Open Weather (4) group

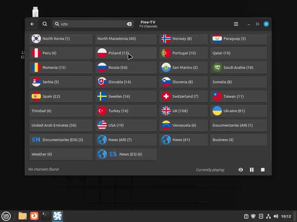[x=61, y=154]
